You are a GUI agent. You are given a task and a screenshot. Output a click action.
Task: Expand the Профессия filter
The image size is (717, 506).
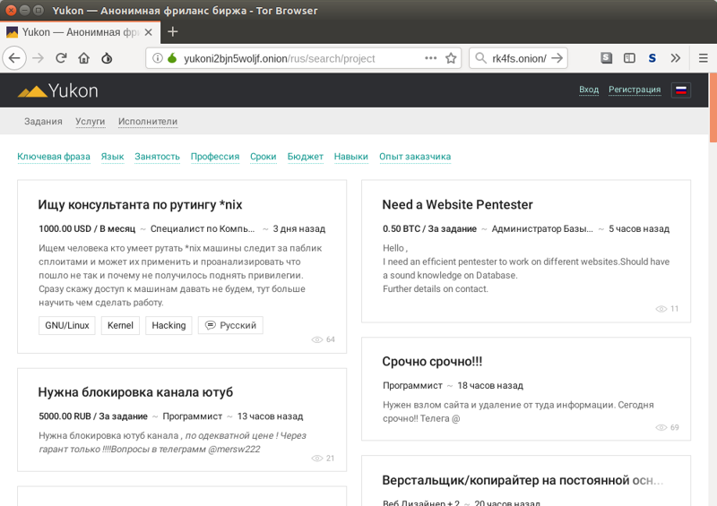pyautogui.click(x=214, y=157)
